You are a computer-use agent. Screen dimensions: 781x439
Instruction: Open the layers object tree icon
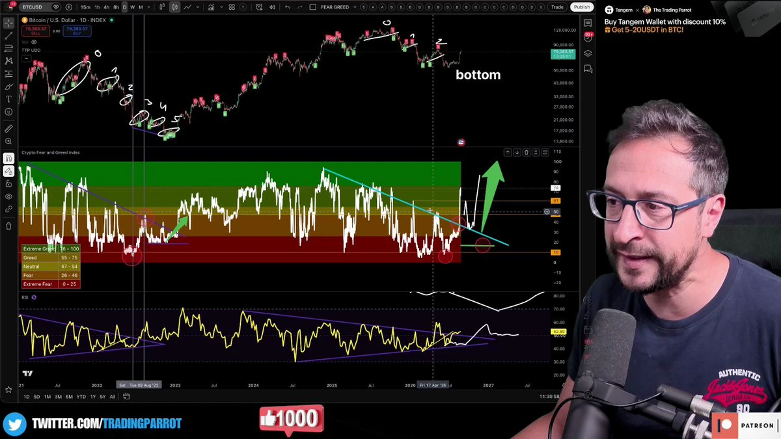(x=588, y=53)
